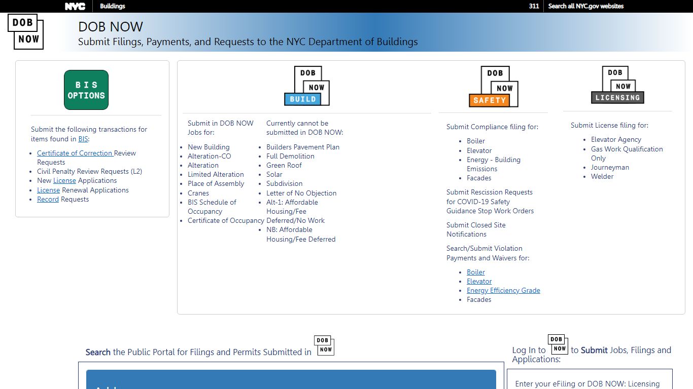Open the BIS link in the options text
The height and width of the screenshot is (389, 693).
83,139
